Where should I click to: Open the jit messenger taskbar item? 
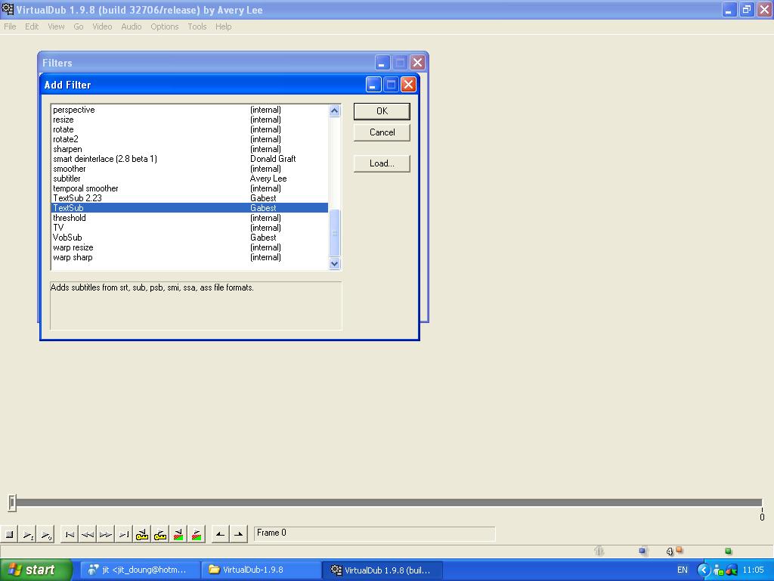pyautogui.click(x=140, y=570)
